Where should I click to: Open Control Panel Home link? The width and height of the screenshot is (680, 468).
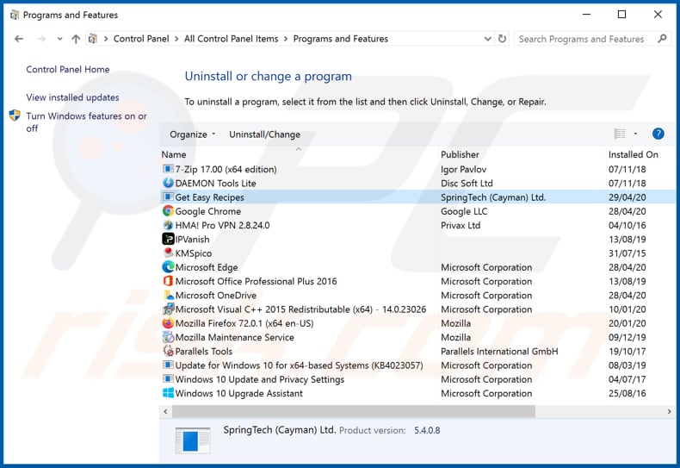[x=68, y=69]
